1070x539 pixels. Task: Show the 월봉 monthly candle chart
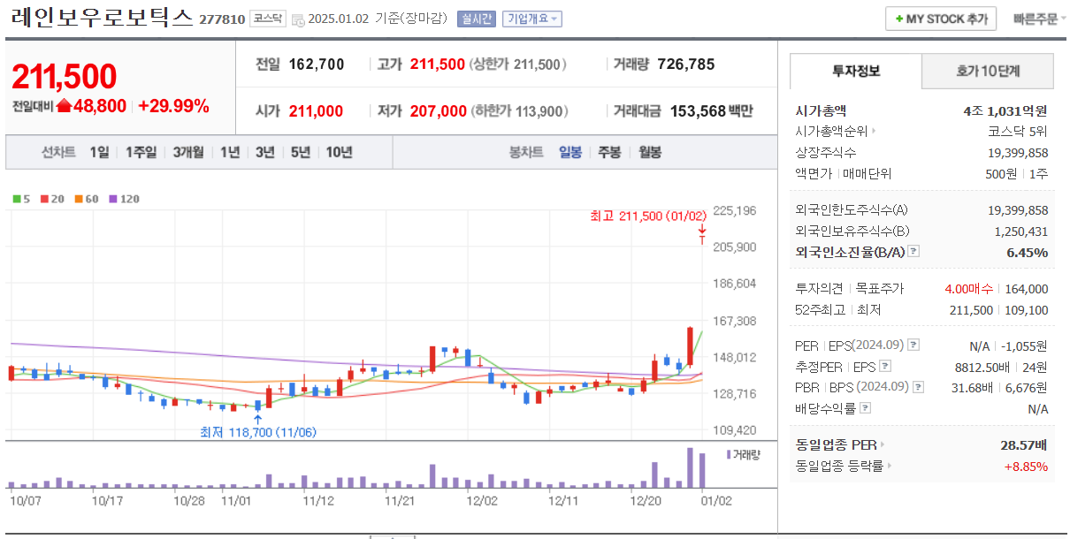point(649,152)
